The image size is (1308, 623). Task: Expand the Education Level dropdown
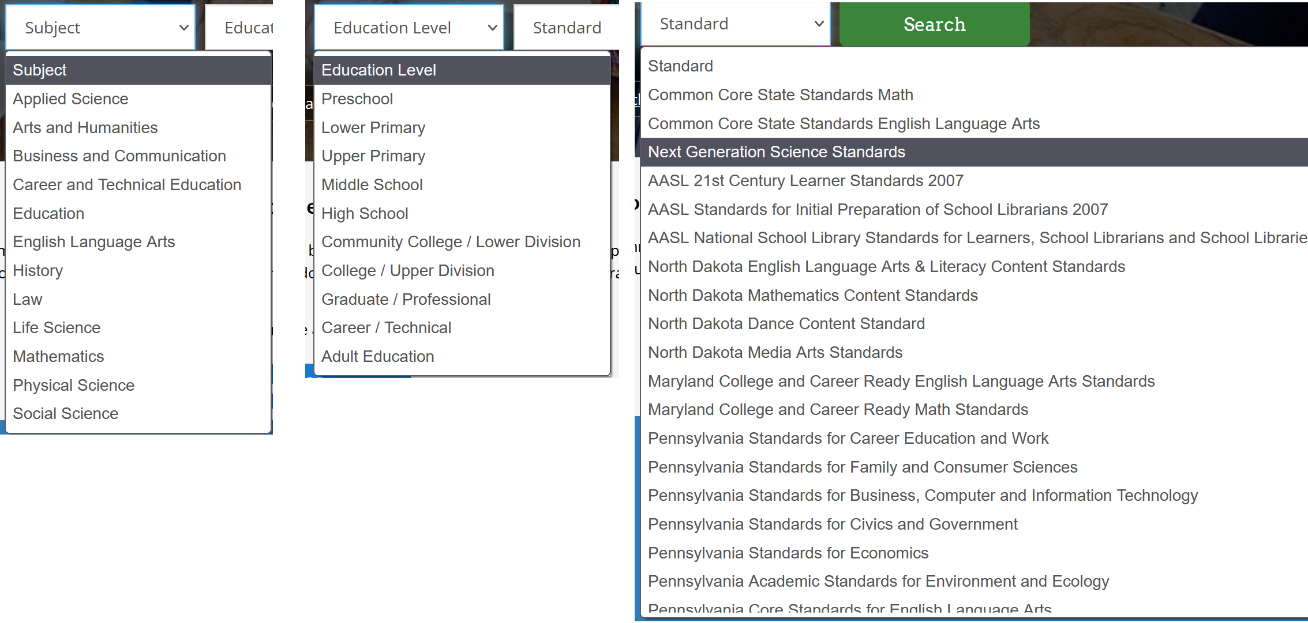pyautogui.click(x=409, y=28)
